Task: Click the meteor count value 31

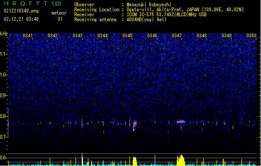Action: pyautogui.click(x=60, y=19)
